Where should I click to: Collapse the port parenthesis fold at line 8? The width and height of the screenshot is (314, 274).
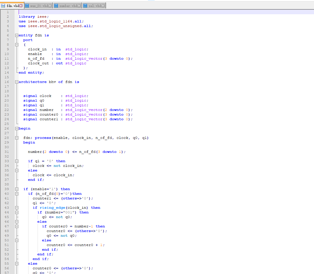(17, 45)
